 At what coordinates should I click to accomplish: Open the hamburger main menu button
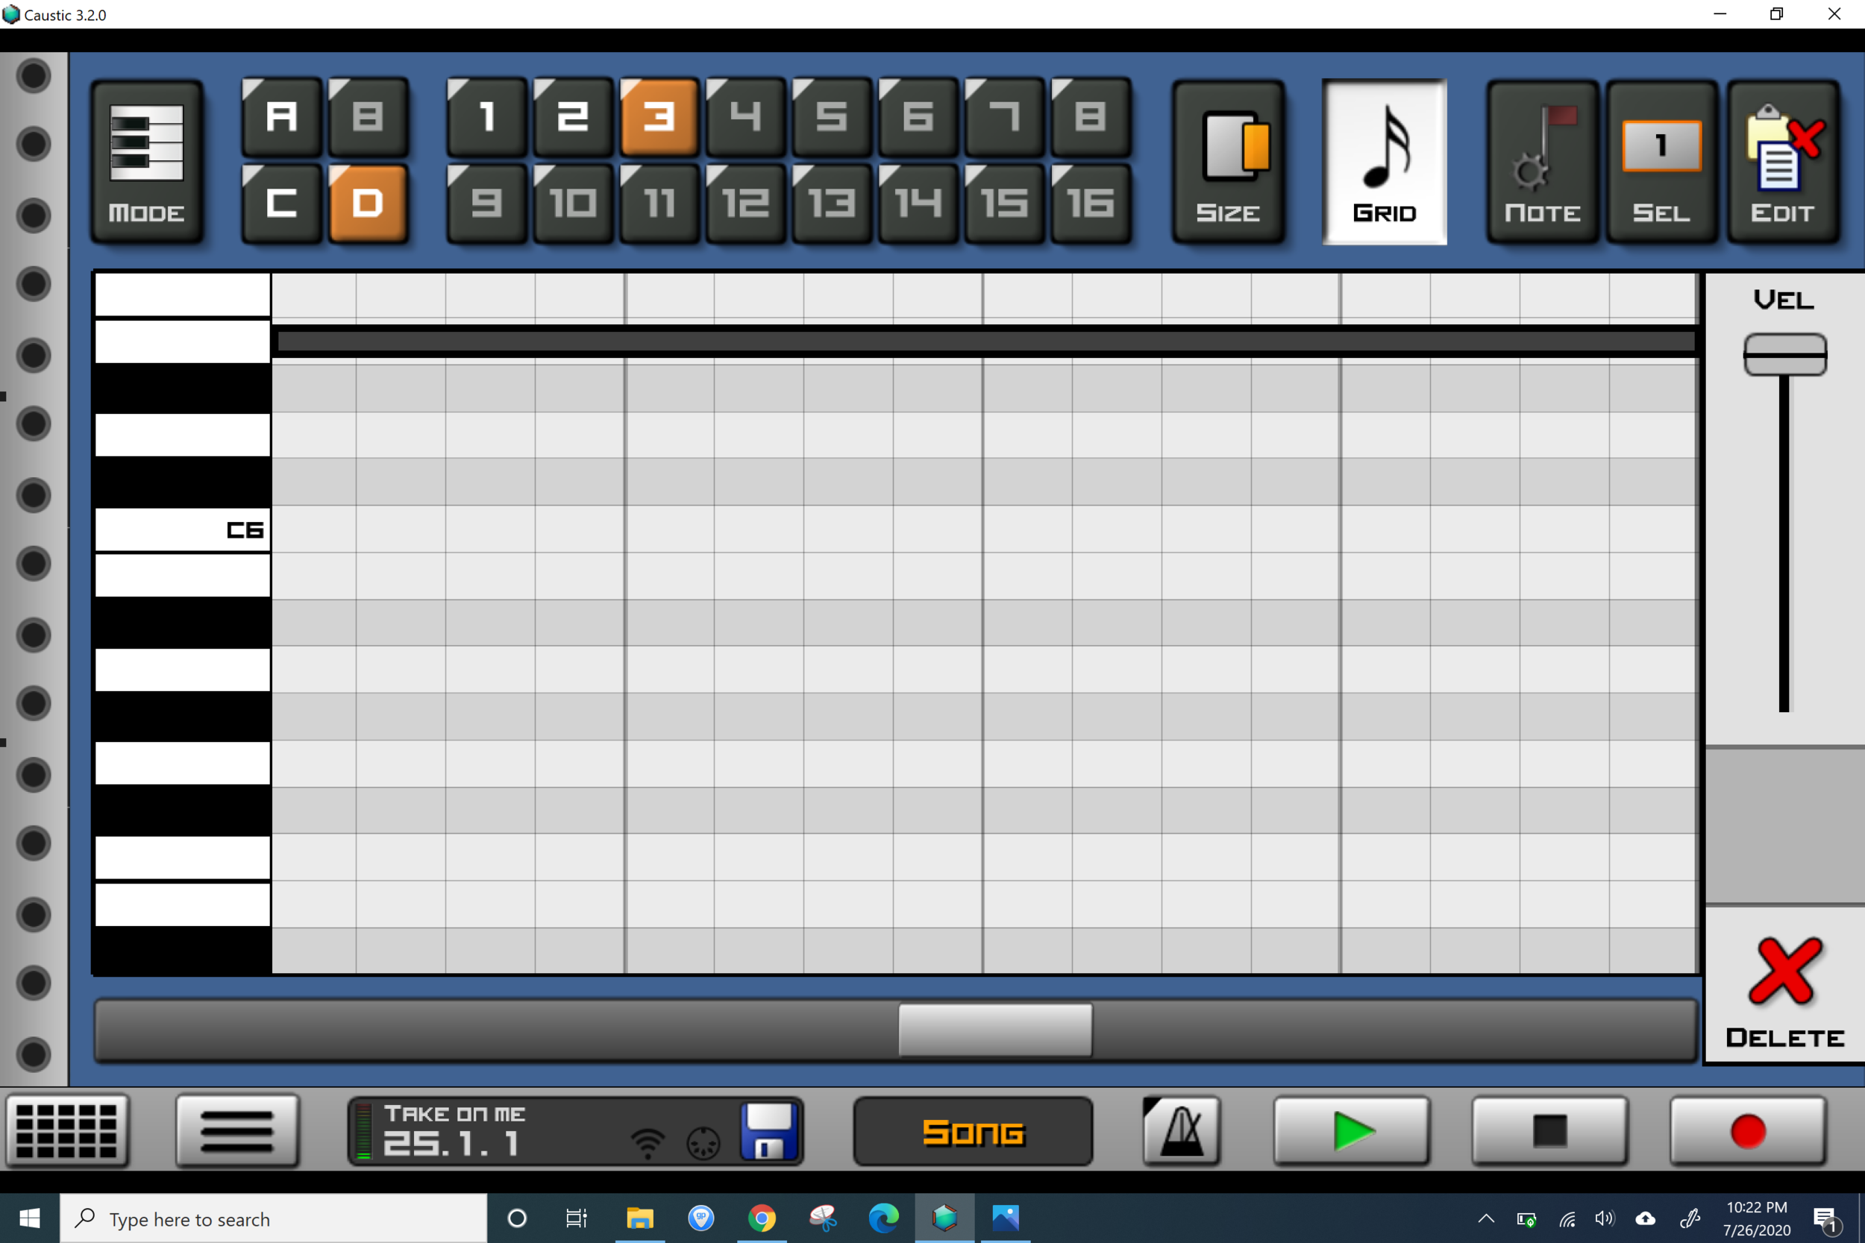(x=237, y=1131)
